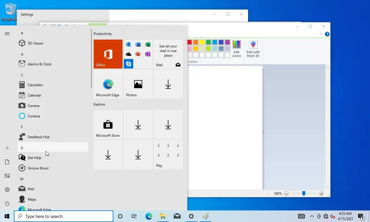Click the letter G header in app list
This screenshot has width=370, height=222.
pyautogui.click(x=53, y=147)
